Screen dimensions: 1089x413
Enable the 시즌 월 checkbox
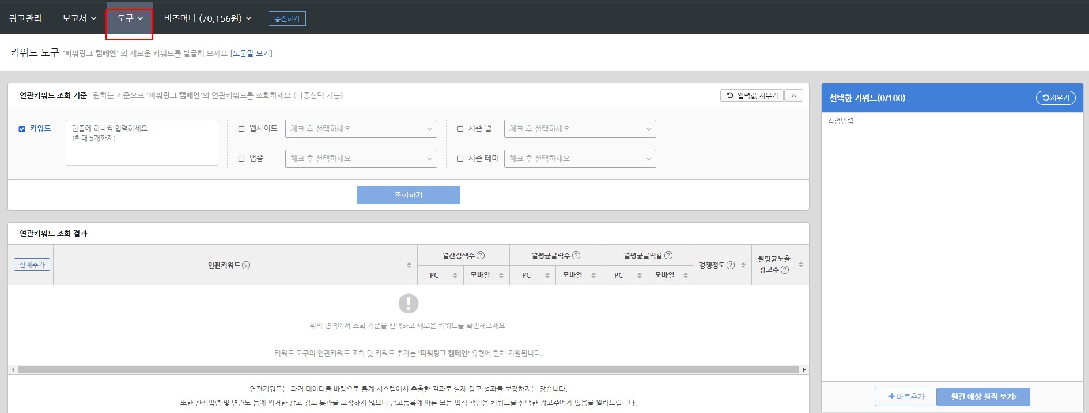[460, 129]
